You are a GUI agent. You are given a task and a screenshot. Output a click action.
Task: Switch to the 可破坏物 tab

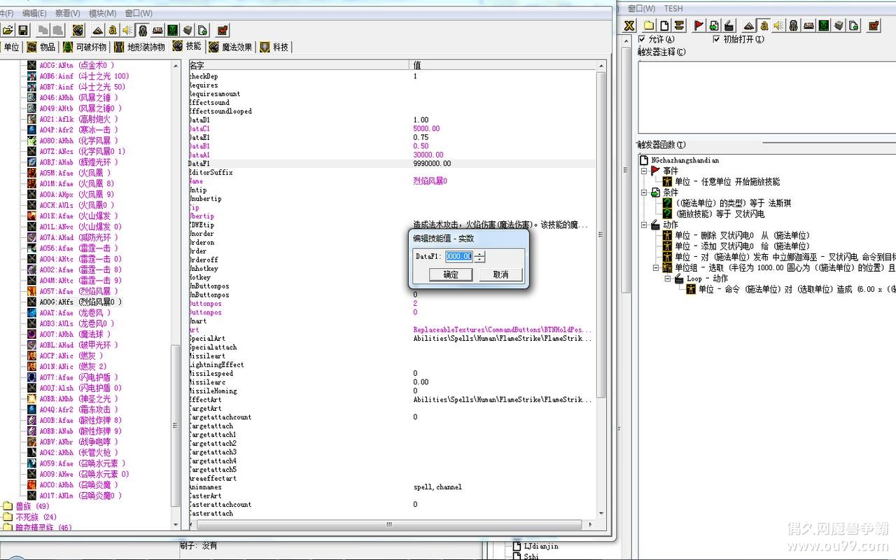click(85, 47)
